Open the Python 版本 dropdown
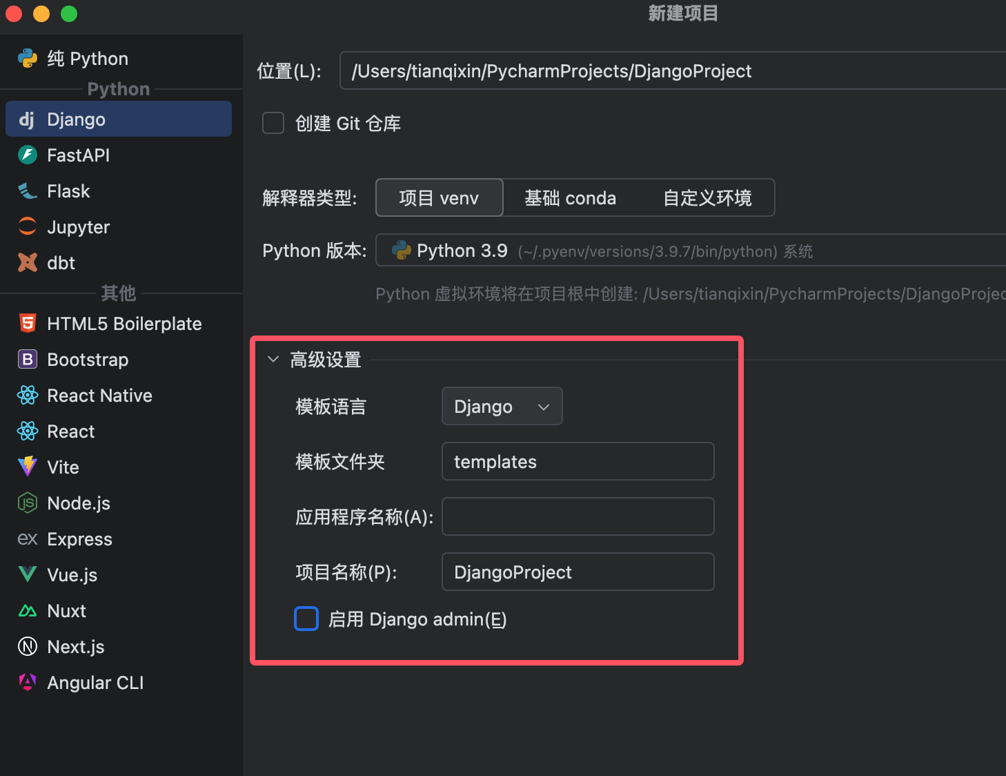Screen dimensions: 1006x776 tap(690, 251)
